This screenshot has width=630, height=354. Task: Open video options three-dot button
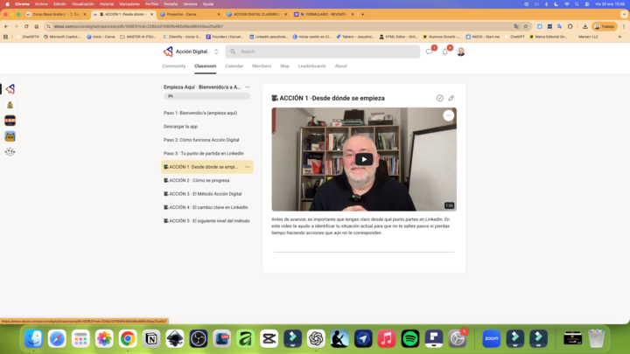click(x=448, y=115)
